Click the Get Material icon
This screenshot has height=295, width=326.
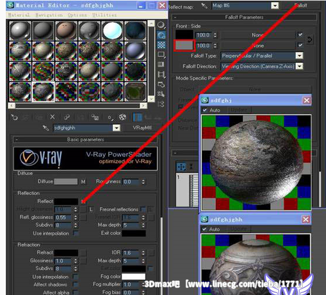(15, 118)
